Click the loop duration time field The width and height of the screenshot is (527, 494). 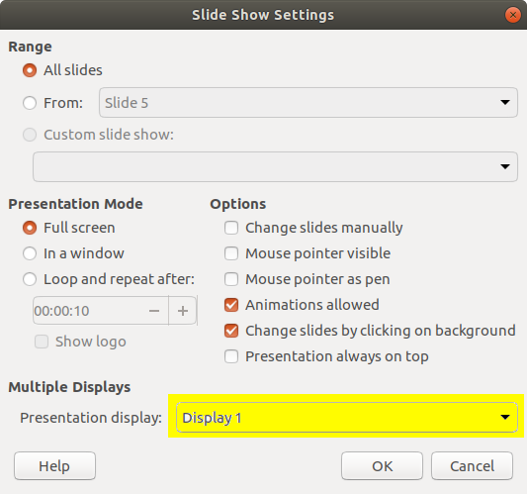tap(87, 311)
